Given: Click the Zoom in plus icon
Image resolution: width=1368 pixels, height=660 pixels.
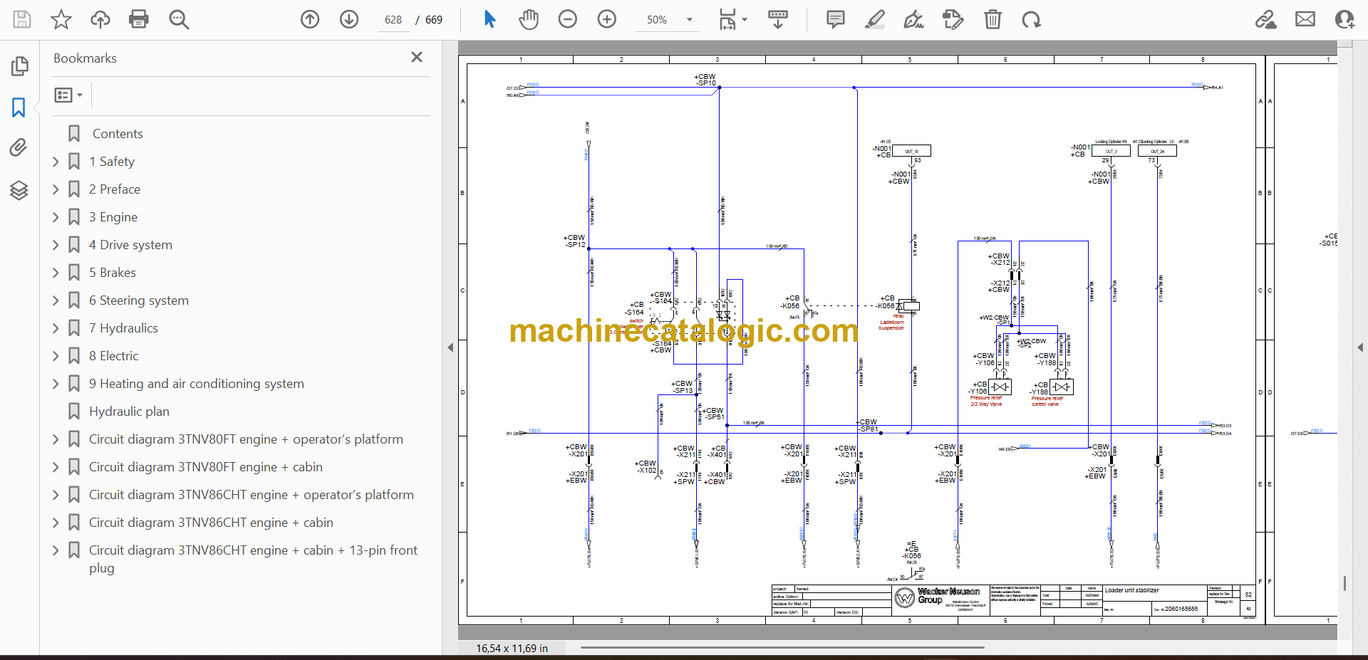Looking at the screenshot, I should [606, 19].
